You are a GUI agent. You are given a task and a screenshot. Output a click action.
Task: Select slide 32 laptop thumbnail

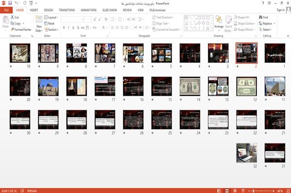pos(247,153)
